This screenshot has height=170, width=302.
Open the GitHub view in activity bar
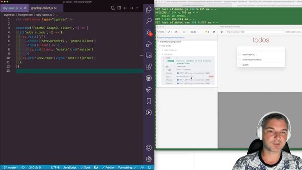coord(149,78)
